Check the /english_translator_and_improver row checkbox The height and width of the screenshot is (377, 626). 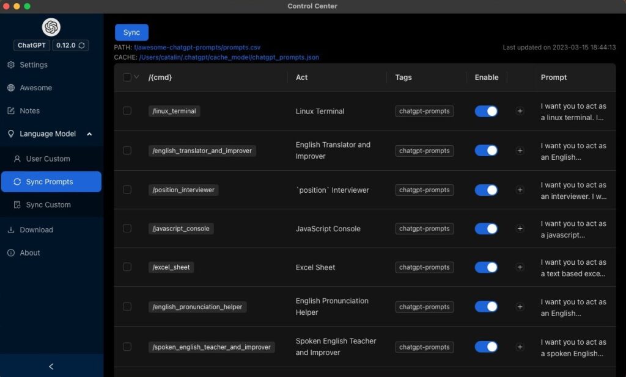click(x=127, y=150)
